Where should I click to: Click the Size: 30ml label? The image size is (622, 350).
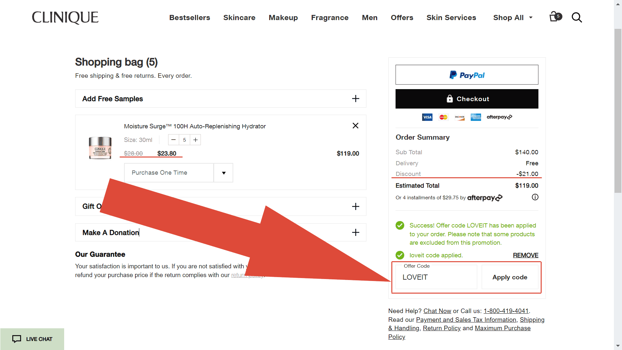(x=138, y=140)
